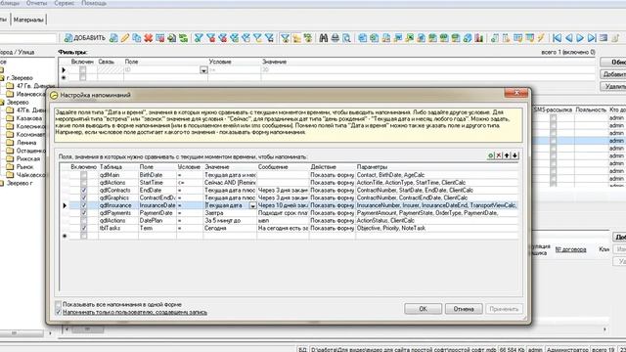Toggle Включено checkbox for DatePlan row
This screenshot has height=352, width=626.
(x=83, y=220)
